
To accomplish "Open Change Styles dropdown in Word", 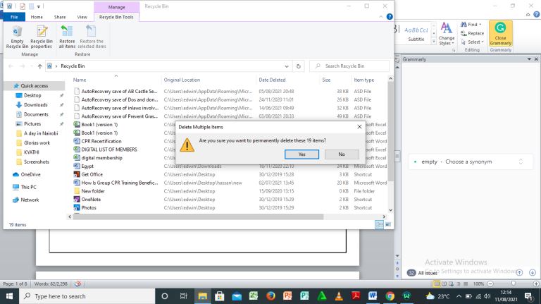I will (447, 34).
